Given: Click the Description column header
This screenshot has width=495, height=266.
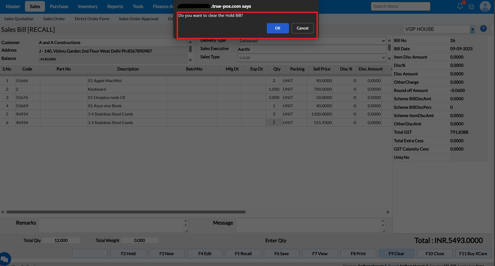Looking at the screenshot, I should (x=128, y=69).
